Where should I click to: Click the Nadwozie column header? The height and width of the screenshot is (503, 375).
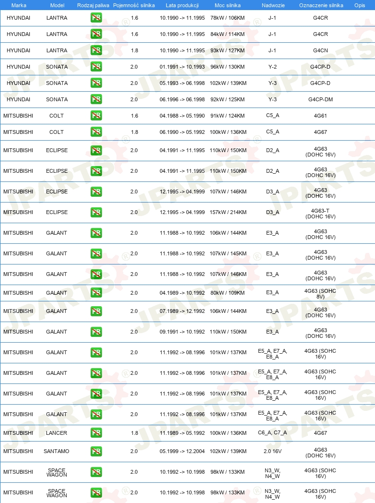tap(273, 5)
